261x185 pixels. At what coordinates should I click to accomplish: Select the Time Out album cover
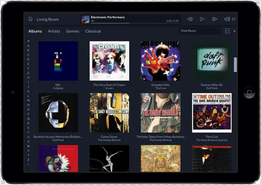212,113
